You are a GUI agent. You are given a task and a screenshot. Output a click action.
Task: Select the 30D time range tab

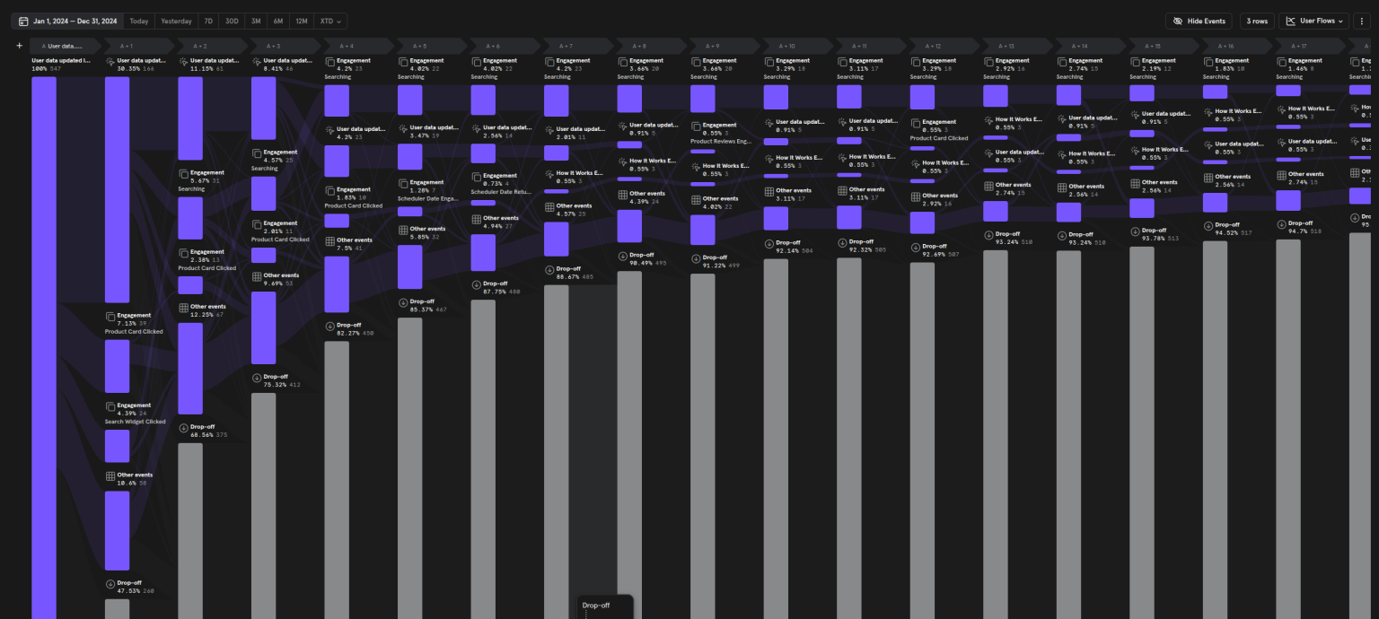pos(232,21)
